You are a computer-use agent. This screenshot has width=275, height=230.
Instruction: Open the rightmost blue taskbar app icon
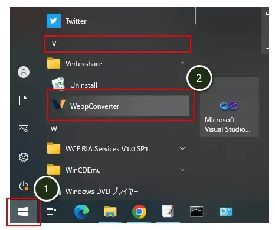pos(226,212)
